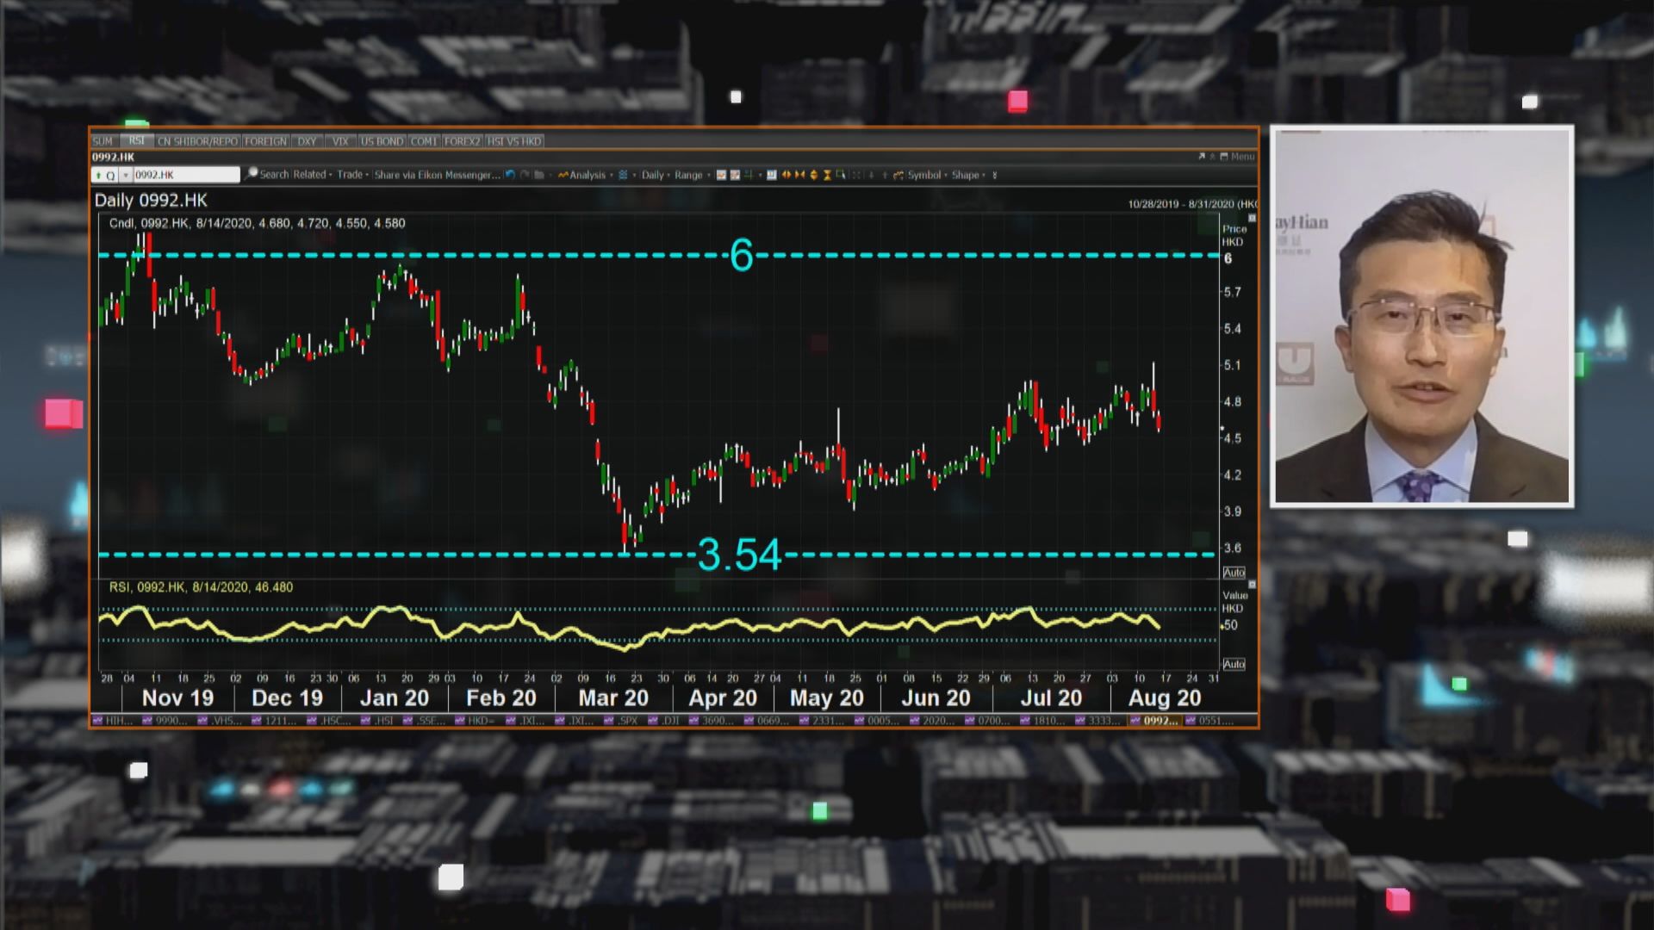Open the Daily interval dropdown

click(655, 175)
